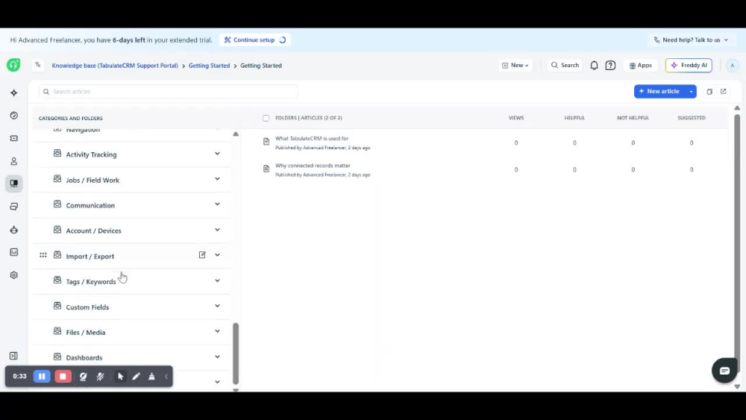Expand the Activity Tracking category
Screen dimensions: 746x420
pos(217,154)
